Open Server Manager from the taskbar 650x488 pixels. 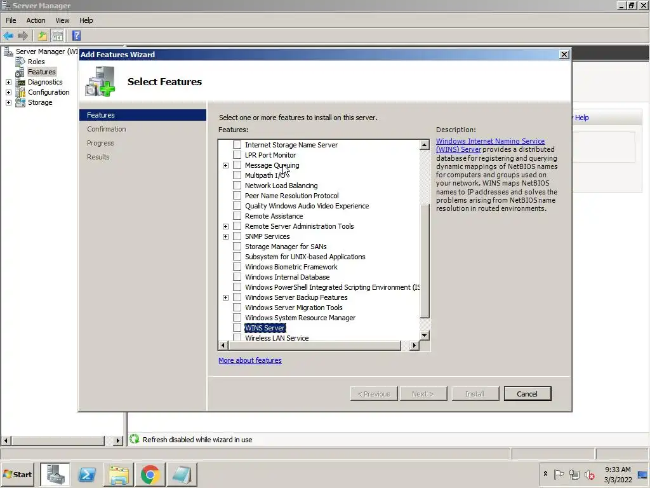click(55, 475)
